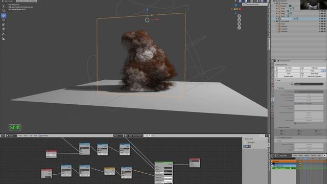Collapse the Settings subpanel triangle
This screenshot has height=184, width=327.
point(277,88)
